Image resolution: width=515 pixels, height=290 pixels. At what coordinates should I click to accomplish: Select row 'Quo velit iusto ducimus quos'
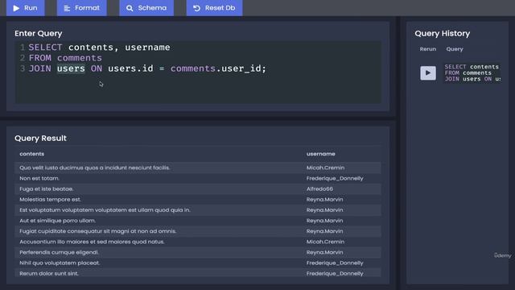(198, 168)
